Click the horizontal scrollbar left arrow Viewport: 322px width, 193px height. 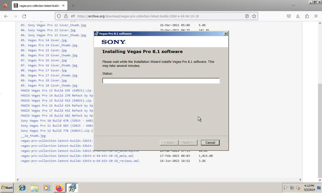[x=18, y=180]
